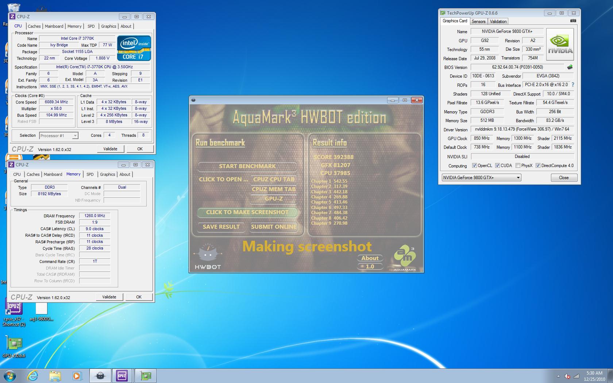Click the AquaMark window title bar icon
This screenshot has height=383, width=613.
point(193,100)
